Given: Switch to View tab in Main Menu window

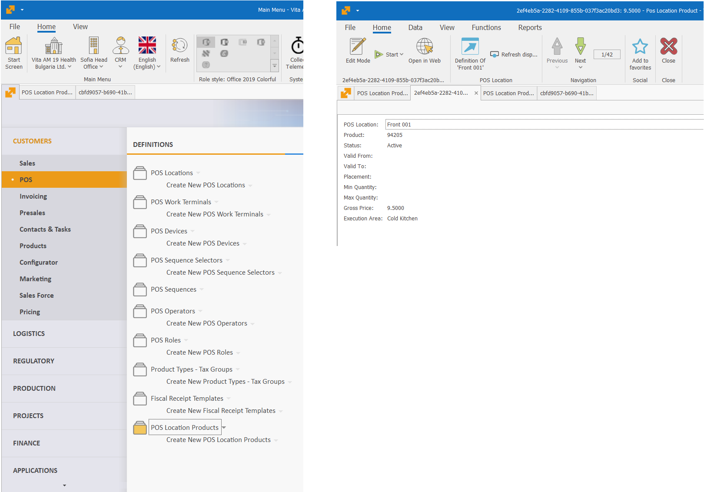Looking at the screenshot, I should (80, 27).
